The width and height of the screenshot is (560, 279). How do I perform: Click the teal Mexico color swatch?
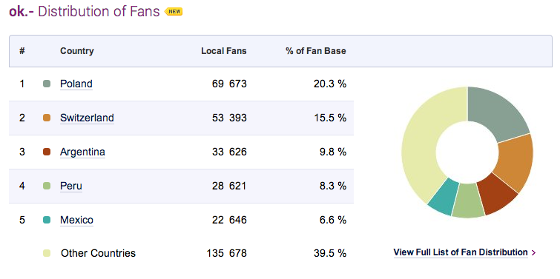pos(47,221)
